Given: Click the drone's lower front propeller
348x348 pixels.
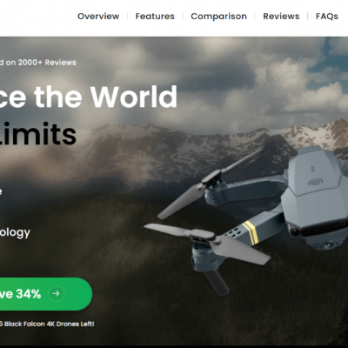Looking at the screenshot, I should (206, 240).
